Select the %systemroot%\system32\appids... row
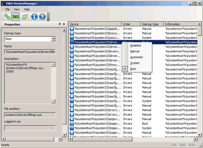 [x=133, y=29]
